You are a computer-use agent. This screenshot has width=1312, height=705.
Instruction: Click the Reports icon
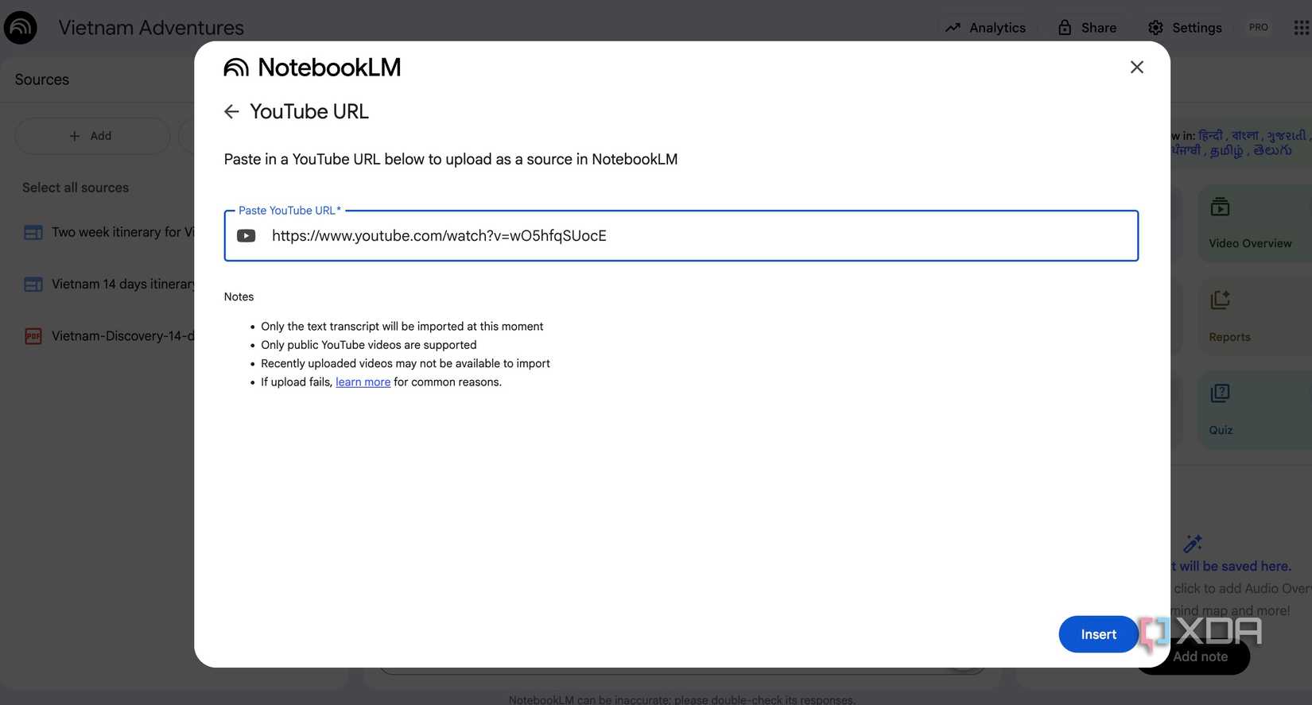[1220, 300]
